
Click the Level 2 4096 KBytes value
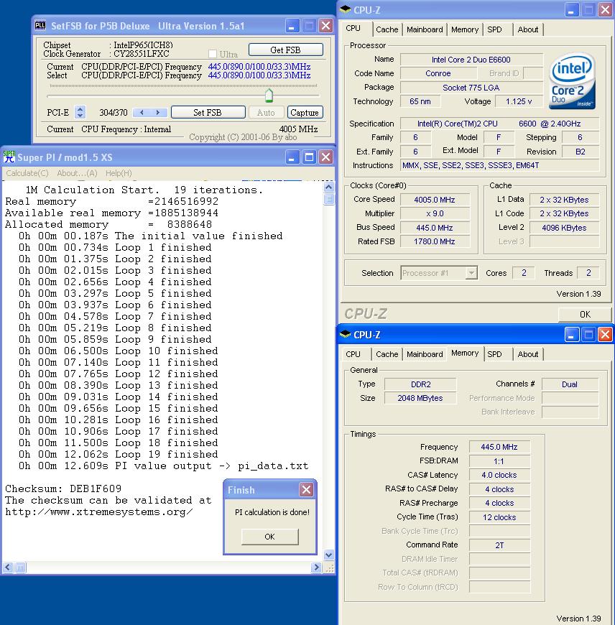564,228
